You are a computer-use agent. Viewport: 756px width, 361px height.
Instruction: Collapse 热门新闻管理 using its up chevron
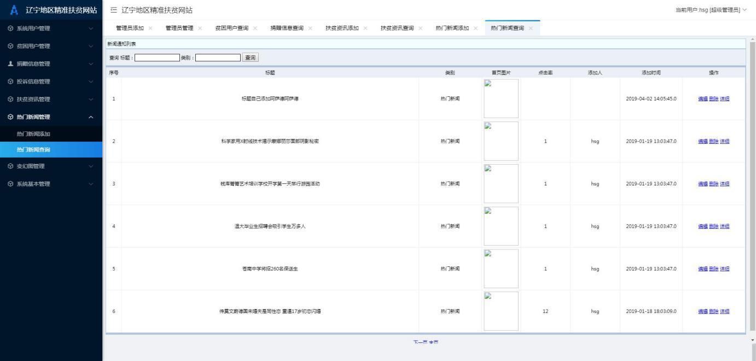tap(91, 117)
